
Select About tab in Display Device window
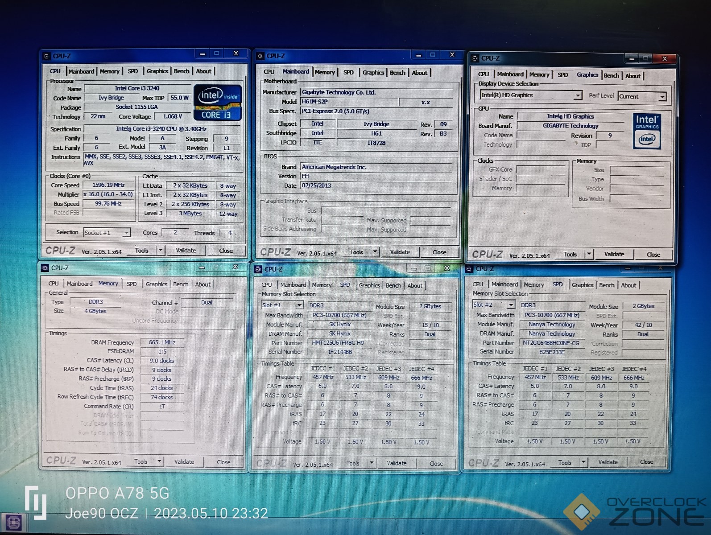pyautogui.click(x=632, y=76)
